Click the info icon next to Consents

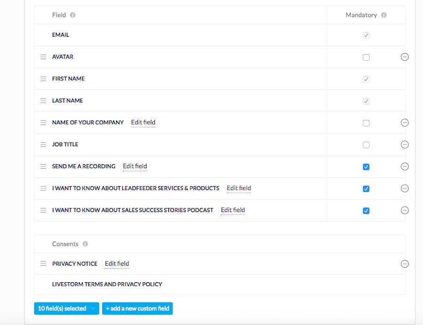[x=85, y=244]
